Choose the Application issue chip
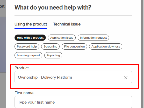This screenshot has height=108, width=144. [x=62, y=38]
